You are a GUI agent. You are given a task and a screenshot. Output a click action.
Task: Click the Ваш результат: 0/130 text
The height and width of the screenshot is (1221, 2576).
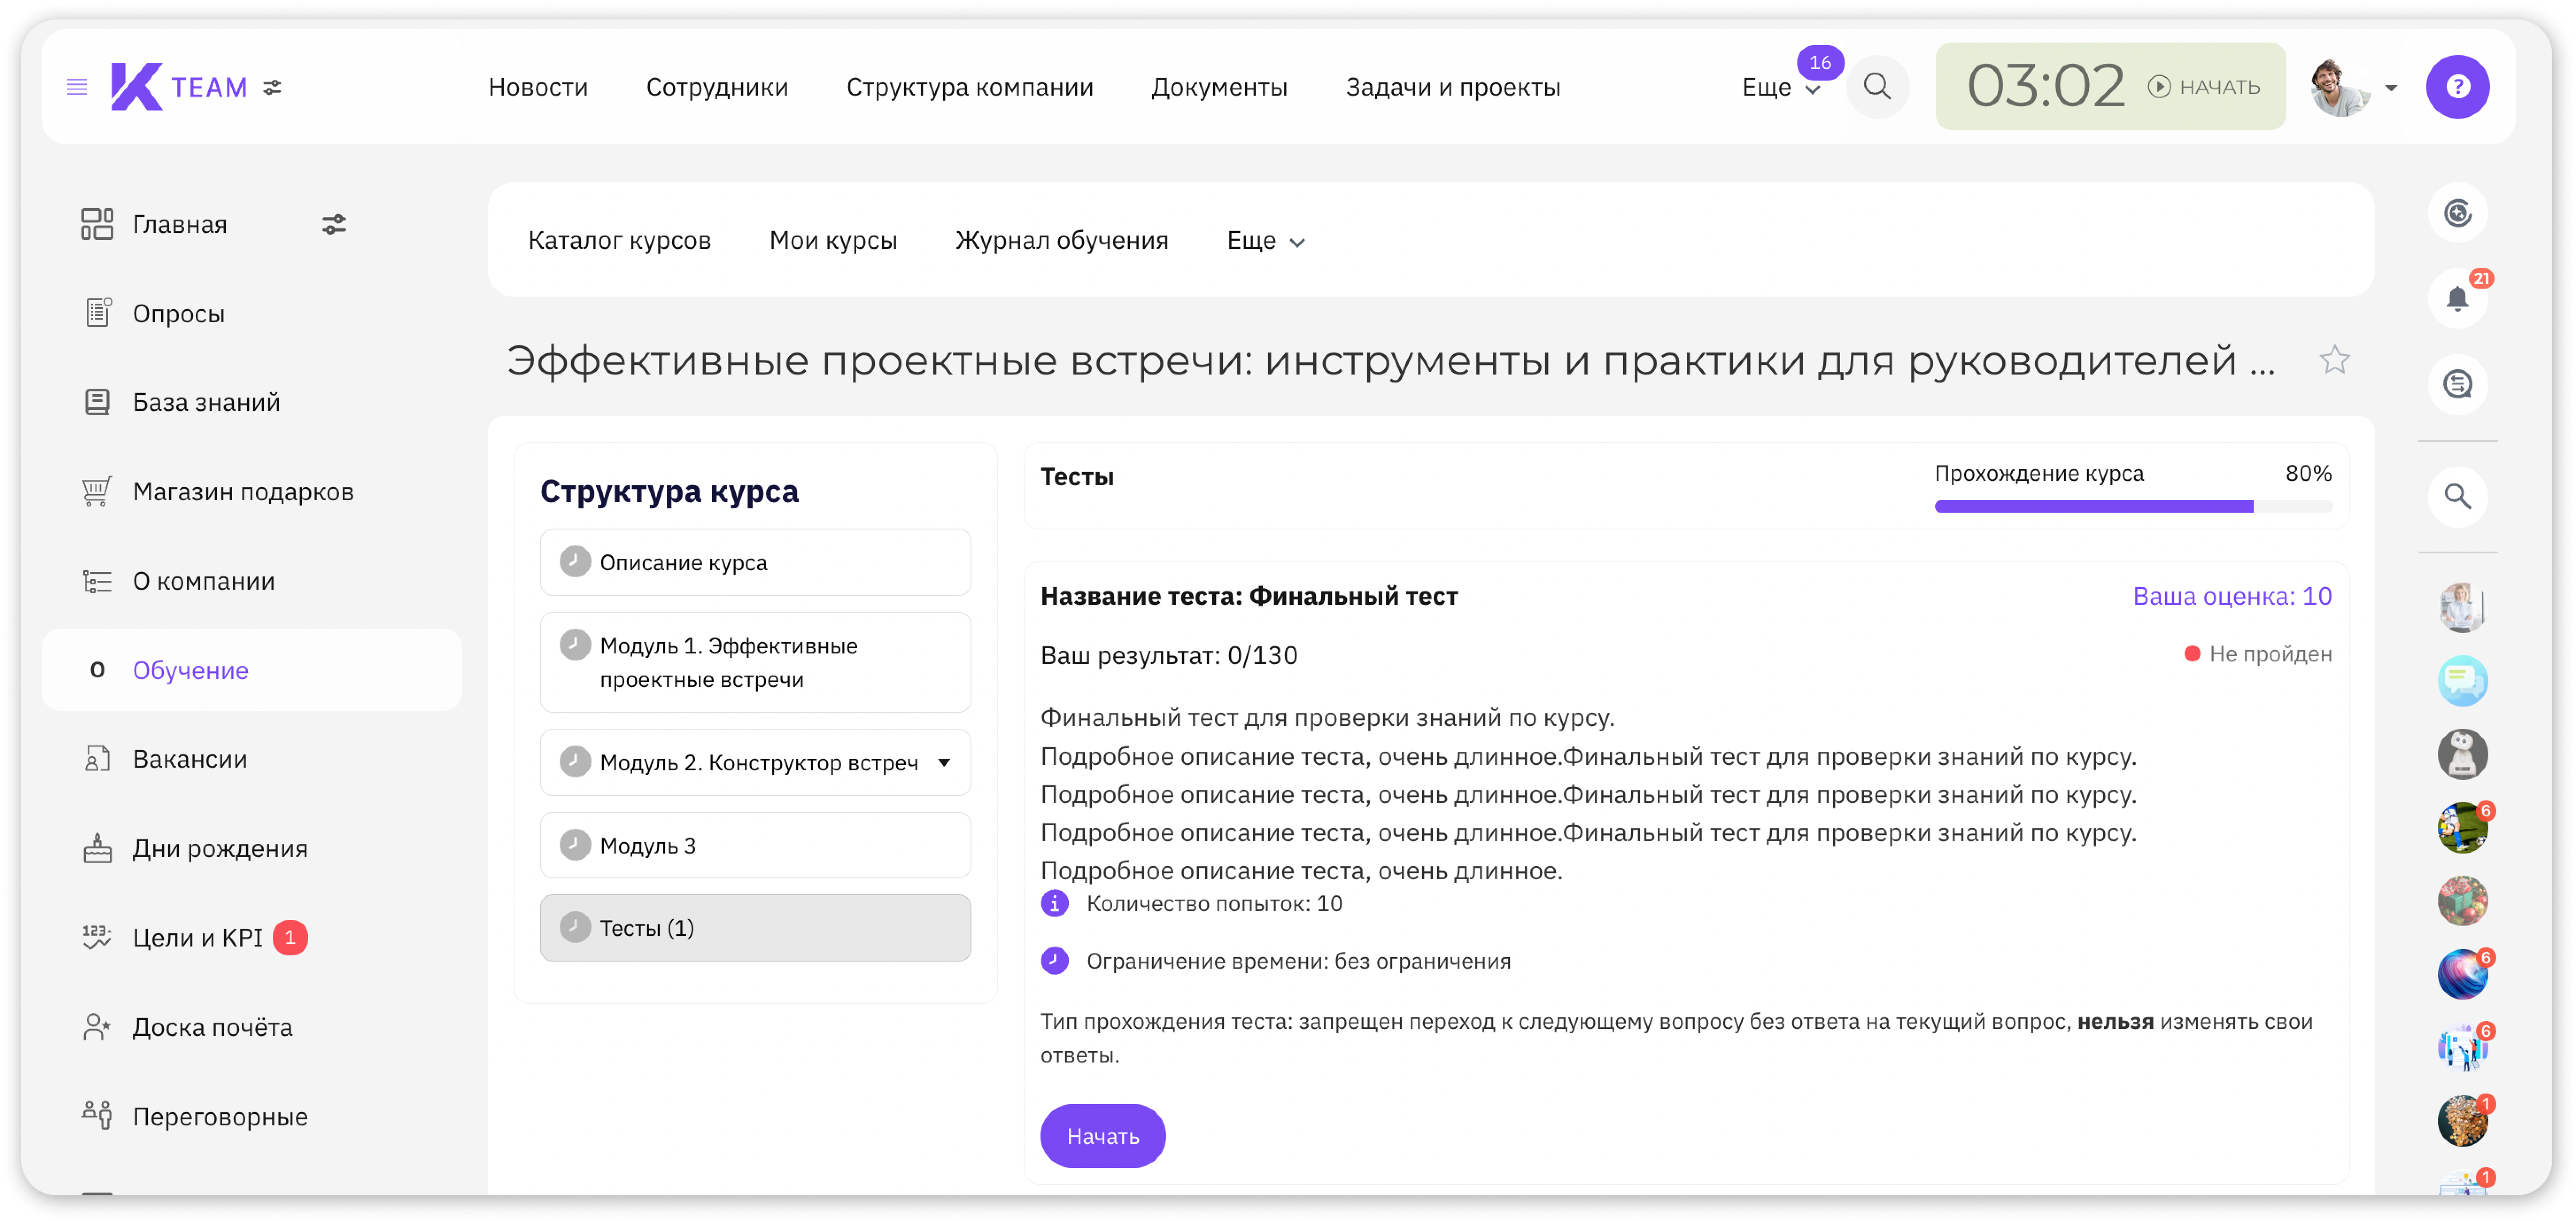coord(1168,655)
